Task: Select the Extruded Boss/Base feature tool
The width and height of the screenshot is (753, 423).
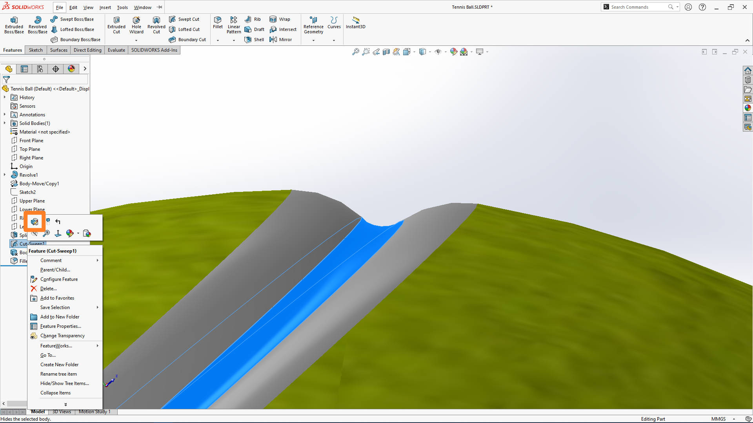Action: point(14,24)
